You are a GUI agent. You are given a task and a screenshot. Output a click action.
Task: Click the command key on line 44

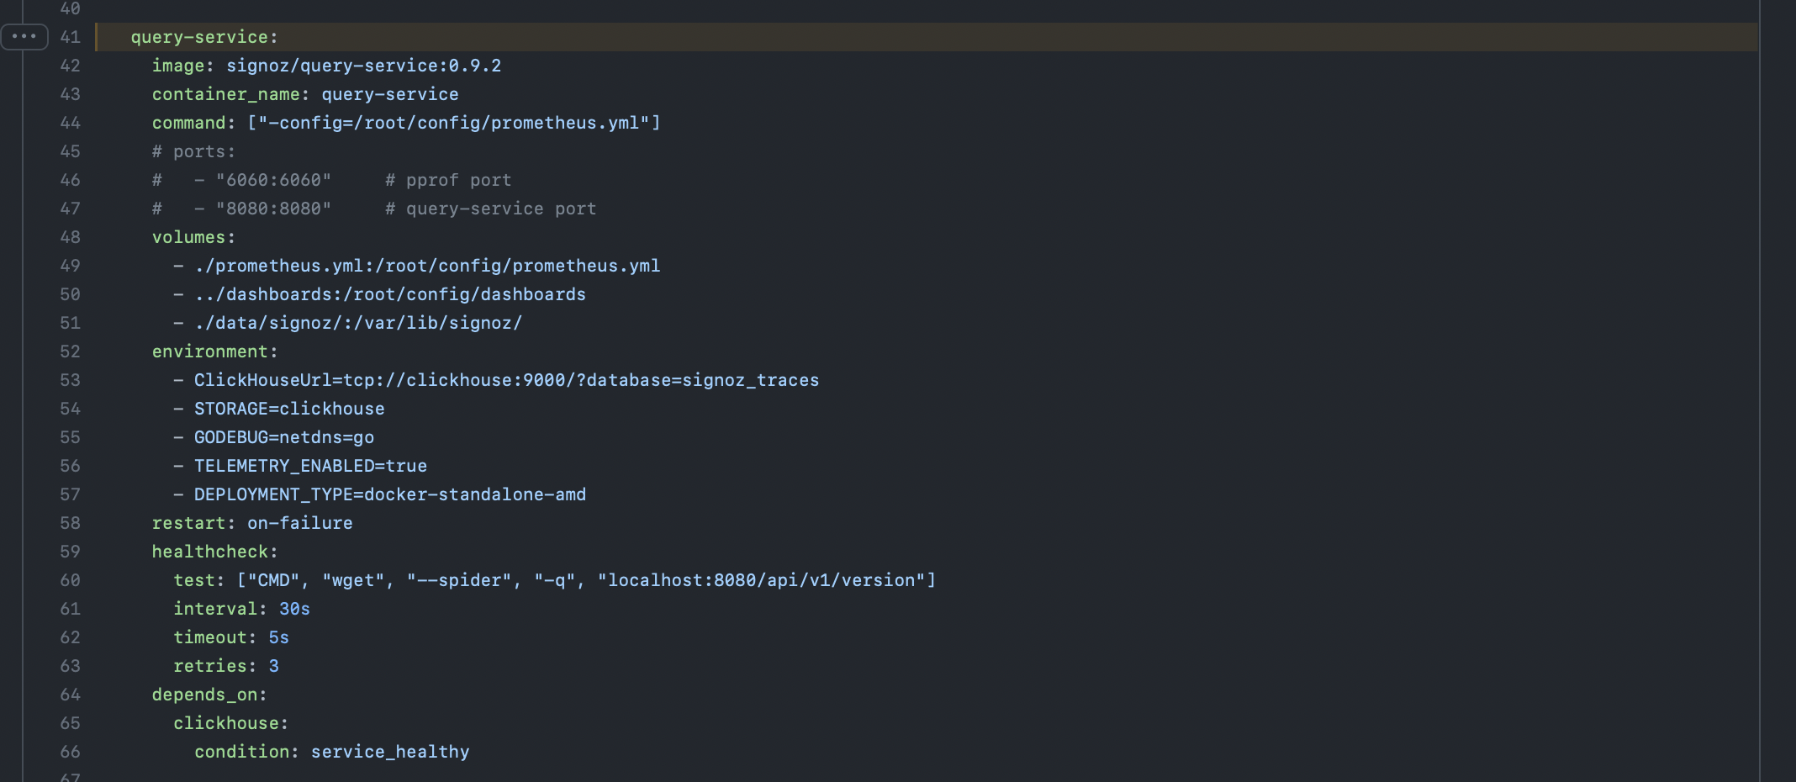189,123
